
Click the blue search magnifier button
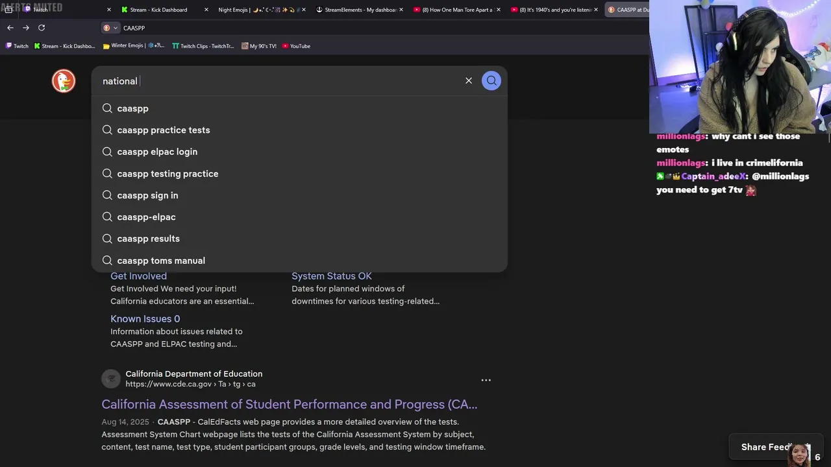(x=491, y=81)
